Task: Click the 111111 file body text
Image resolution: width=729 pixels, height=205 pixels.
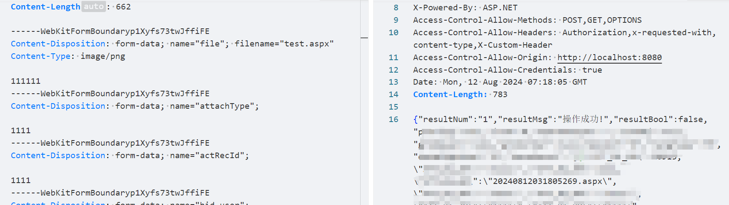Action: click(25, 81)
